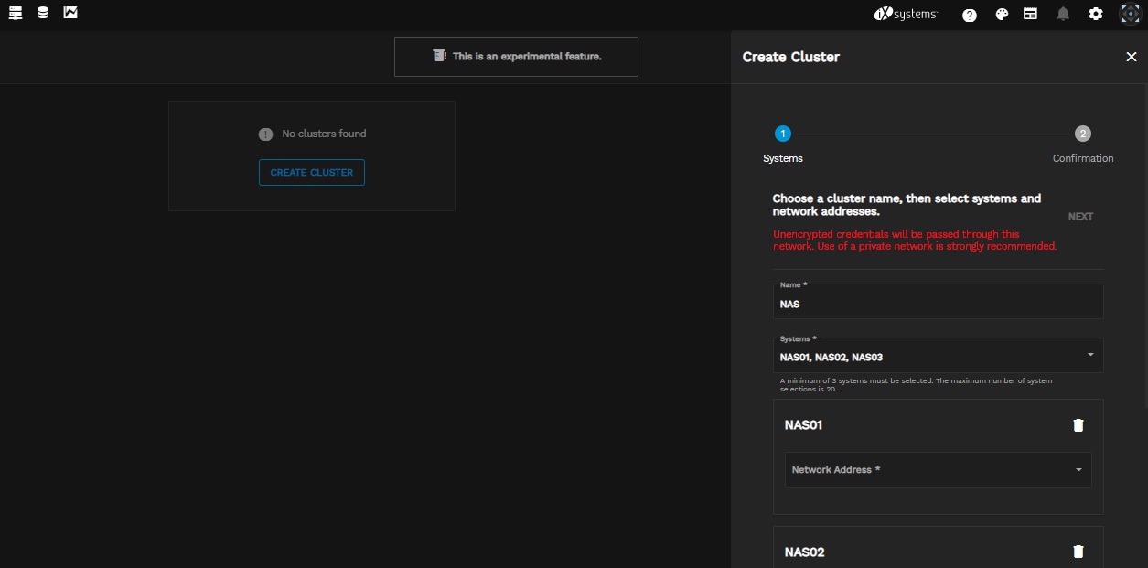Click the 'No clusters found' message
The image size is (1148, 568).
coord(324,134)
